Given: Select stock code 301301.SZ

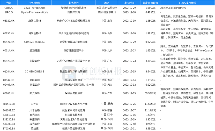Looking at the screenshot, I should (9, 110).
